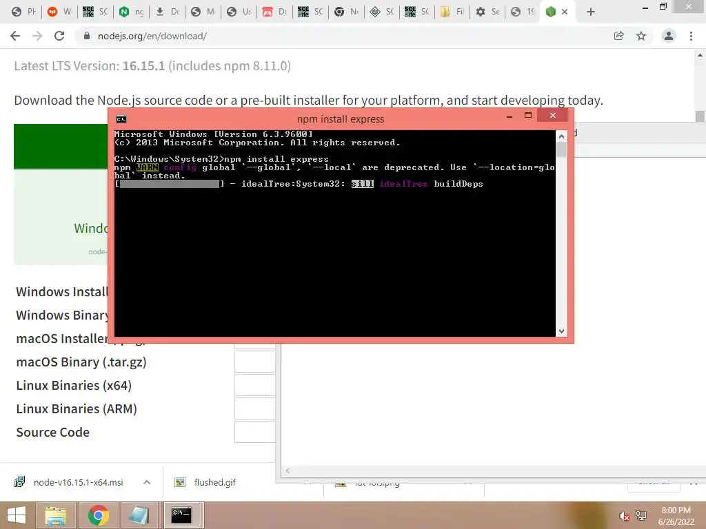Switch to tab with orange icon
Viewport: 706px width, 529px height.
(x=59, y=12)
